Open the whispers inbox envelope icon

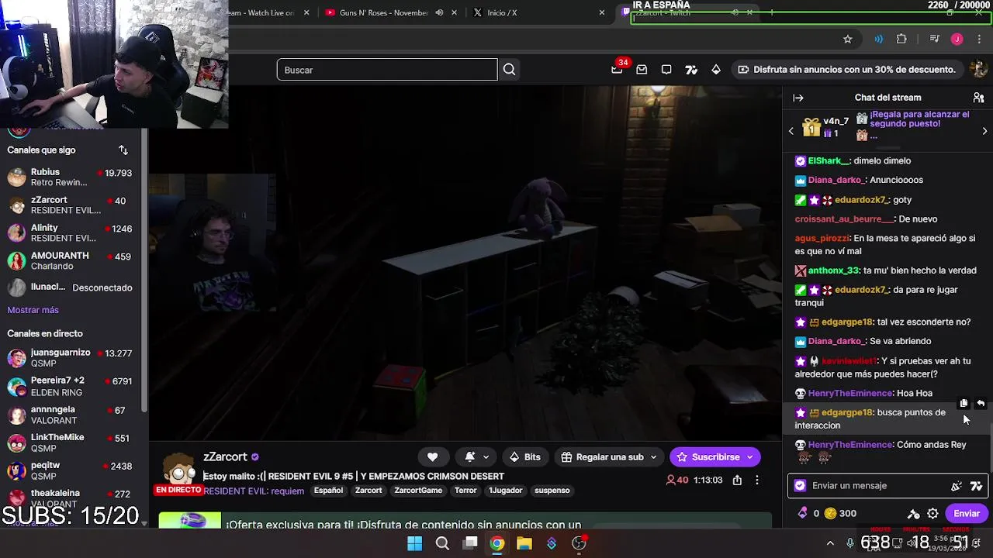point(642,70)
